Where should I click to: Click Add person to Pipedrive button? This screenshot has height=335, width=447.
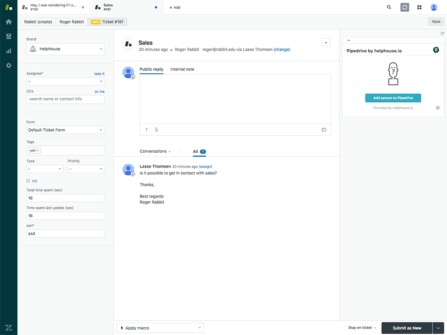tap(393, 98)
